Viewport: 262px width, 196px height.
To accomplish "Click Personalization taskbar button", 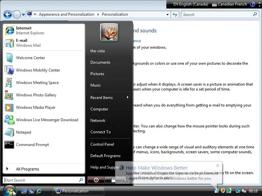I will pyautogui.click(x=79, y=191).
